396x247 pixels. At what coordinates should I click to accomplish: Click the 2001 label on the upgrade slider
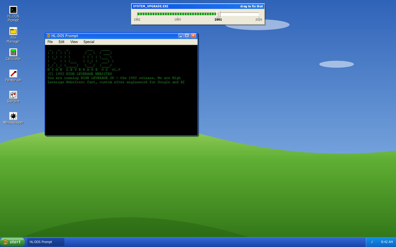point(218,19)
